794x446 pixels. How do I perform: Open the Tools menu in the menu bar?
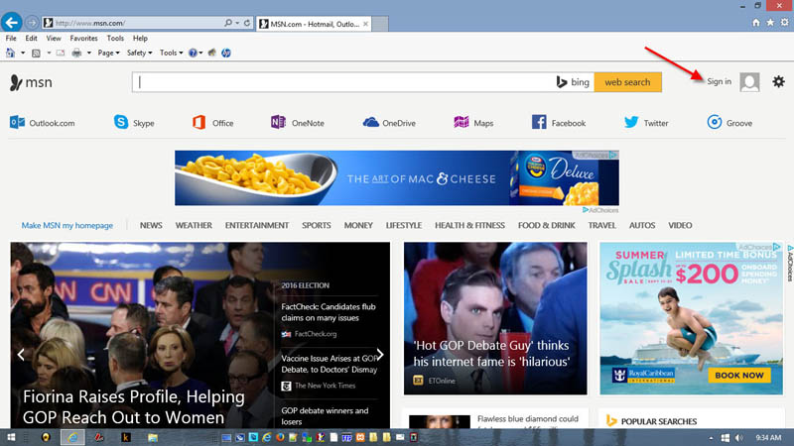(x=115, y=39)
